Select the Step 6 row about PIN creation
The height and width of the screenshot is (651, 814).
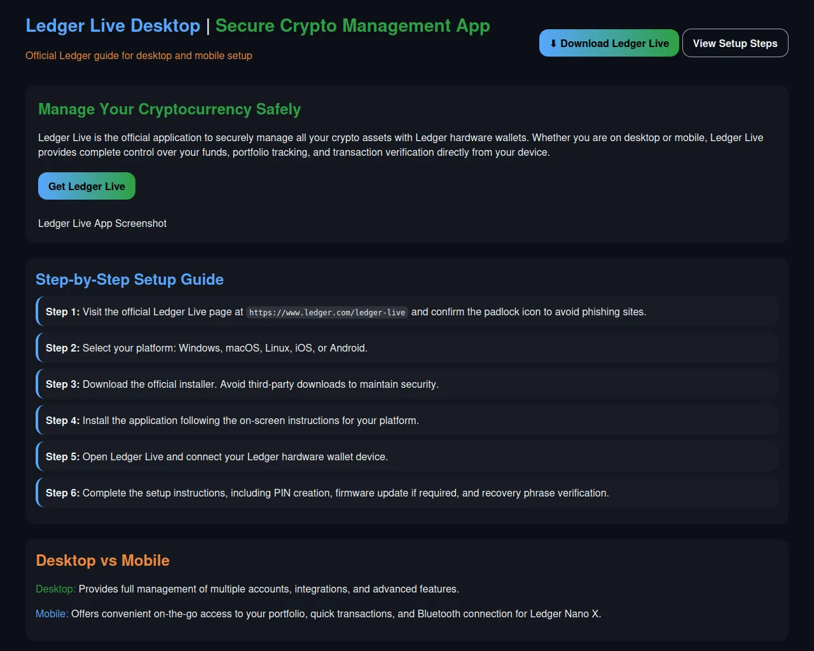point(407,493)
